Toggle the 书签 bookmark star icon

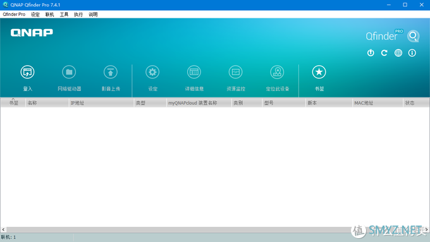pyautogui.click(x=319, y=72)
